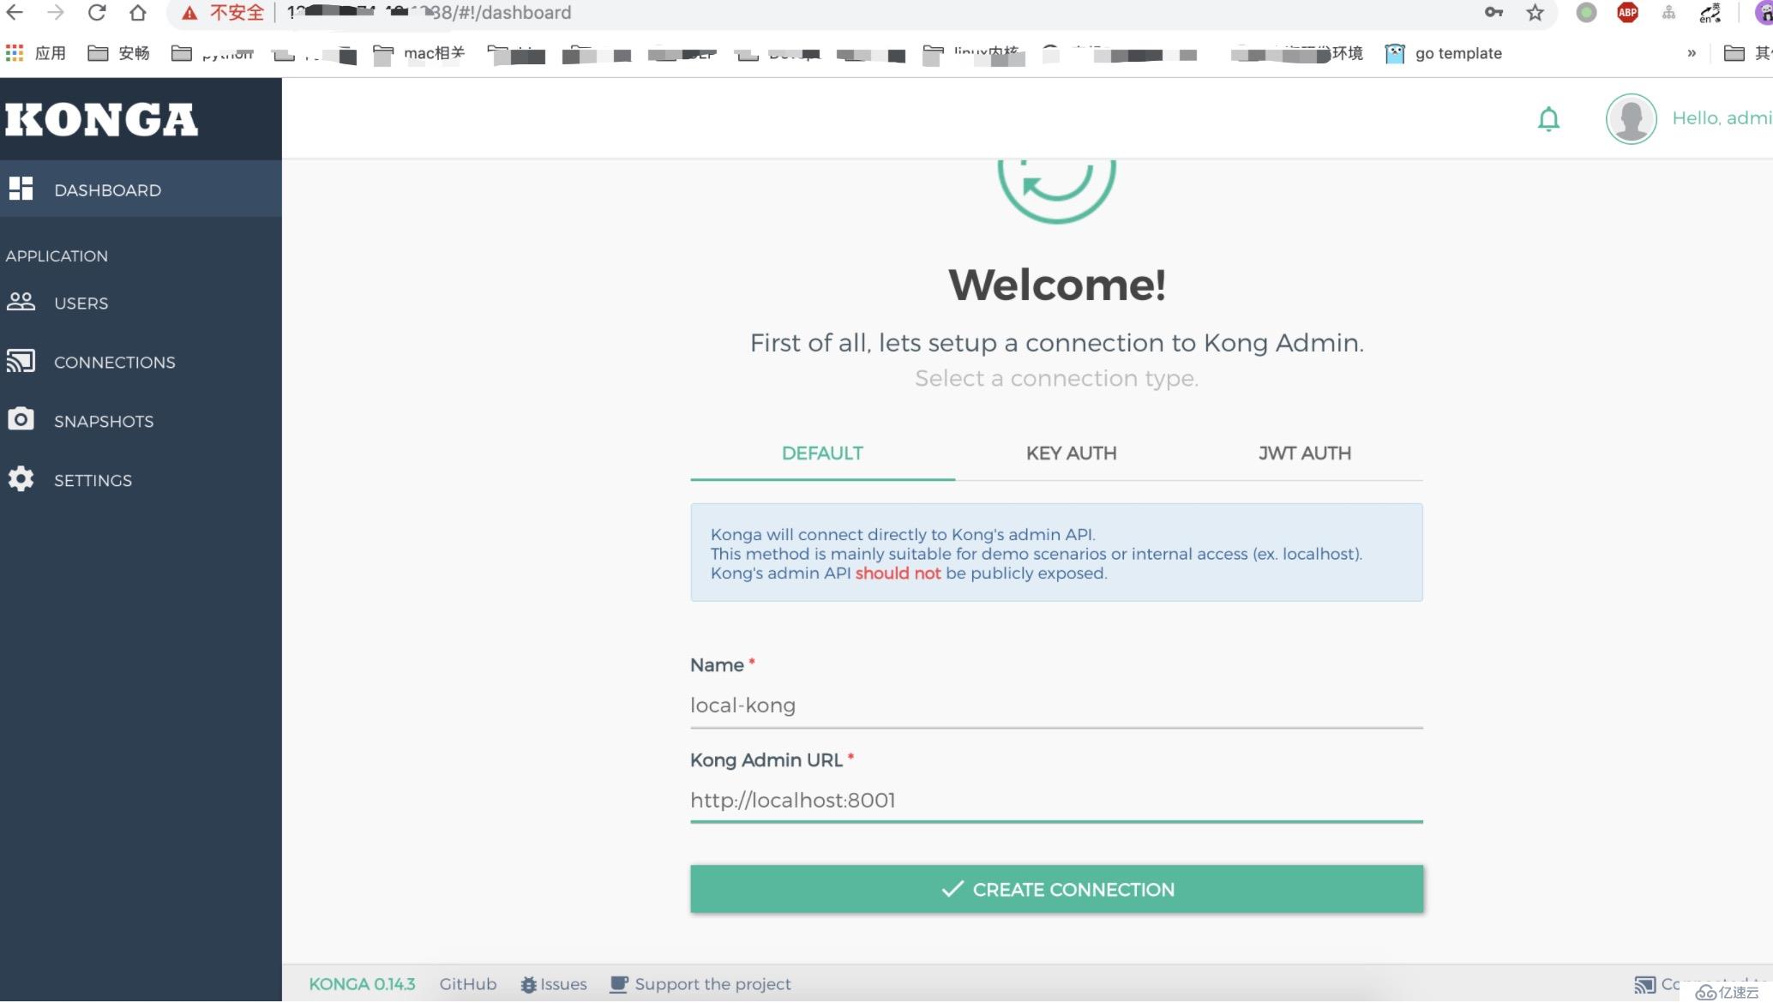The height and width of the screenshot is (1003, 1773).
Task: Select the JWT AUTH connection tab
Action: pyautogui.click(x=1306, y=453)
